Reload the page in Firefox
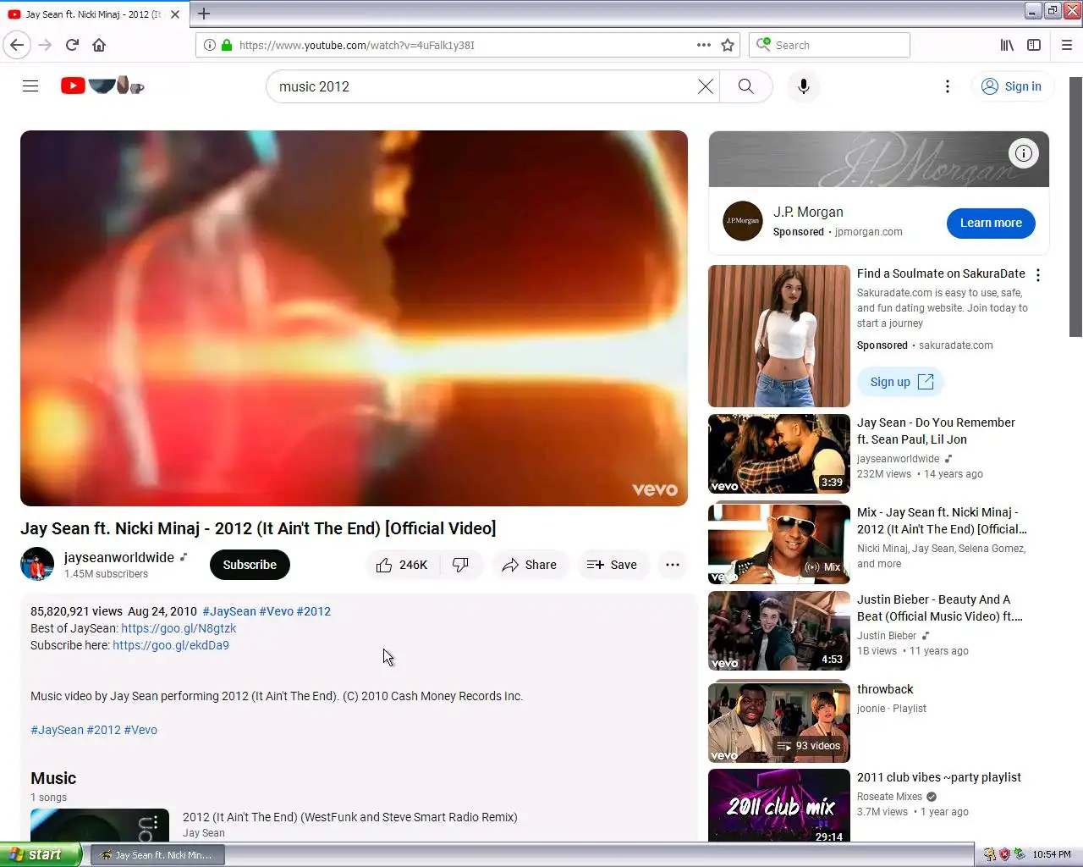 (x=72, y=45)
